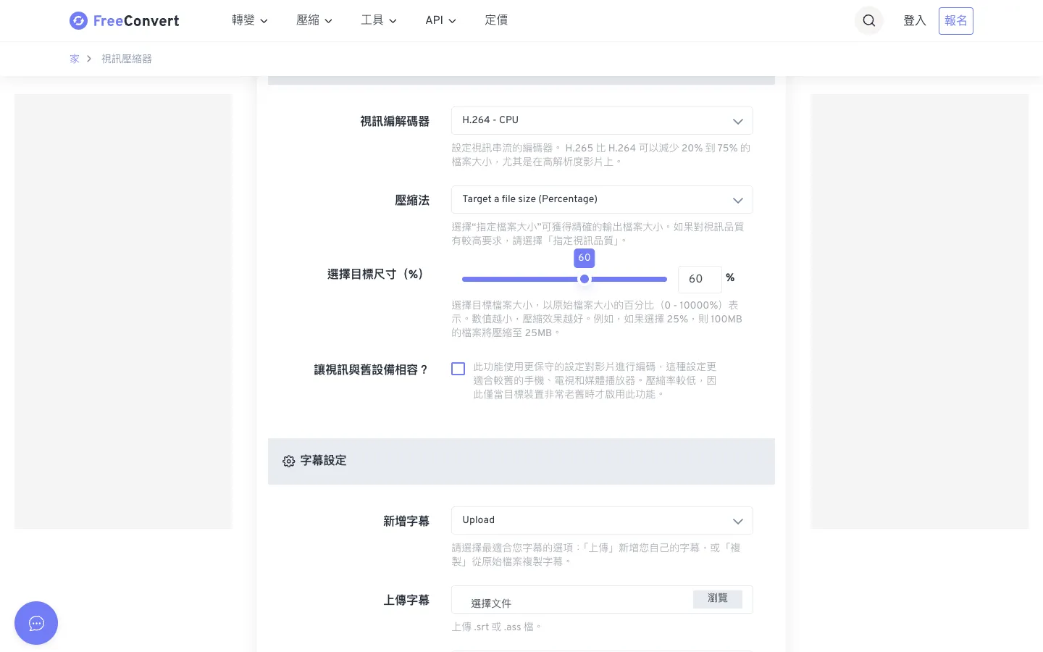Click the target size slider handle
The image size is (1043, 652).
(x=585, y=279)
